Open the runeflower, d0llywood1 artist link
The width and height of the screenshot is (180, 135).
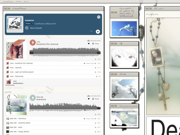(45, 24)
